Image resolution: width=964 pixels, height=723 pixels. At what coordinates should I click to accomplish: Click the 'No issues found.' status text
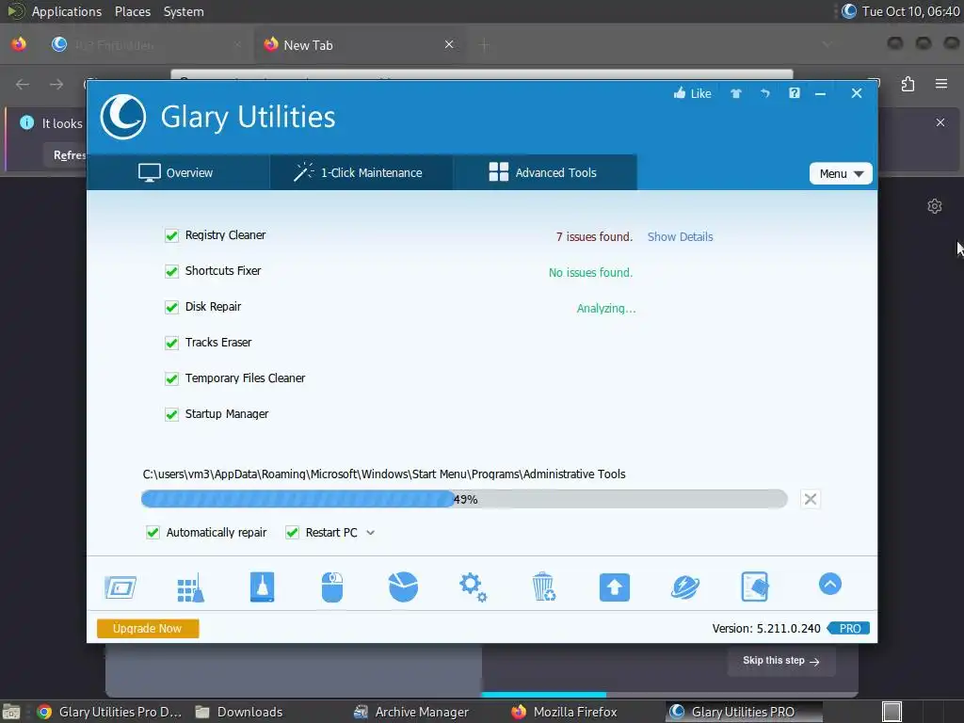pos(590,272)
